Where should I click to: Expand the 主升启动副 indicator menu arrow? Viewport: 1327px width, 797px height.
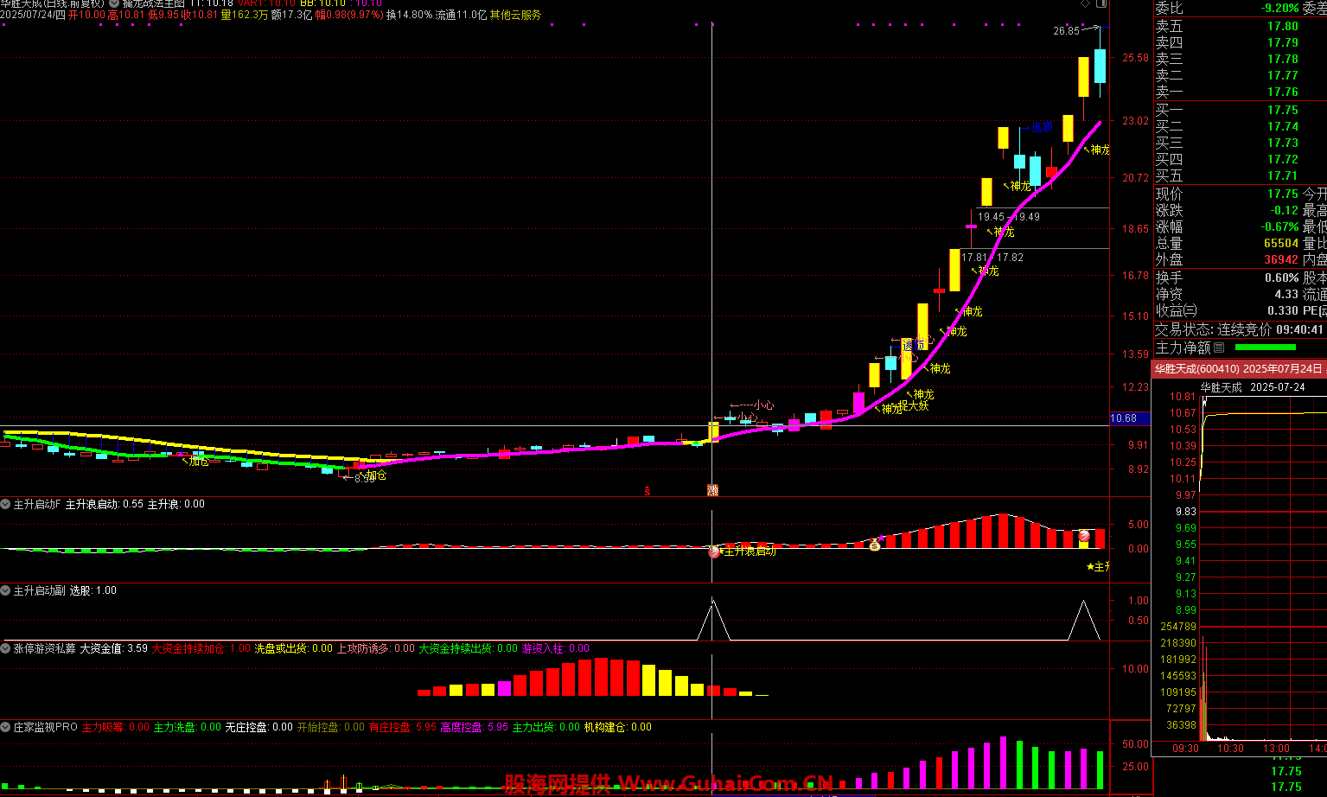[6, 590]
